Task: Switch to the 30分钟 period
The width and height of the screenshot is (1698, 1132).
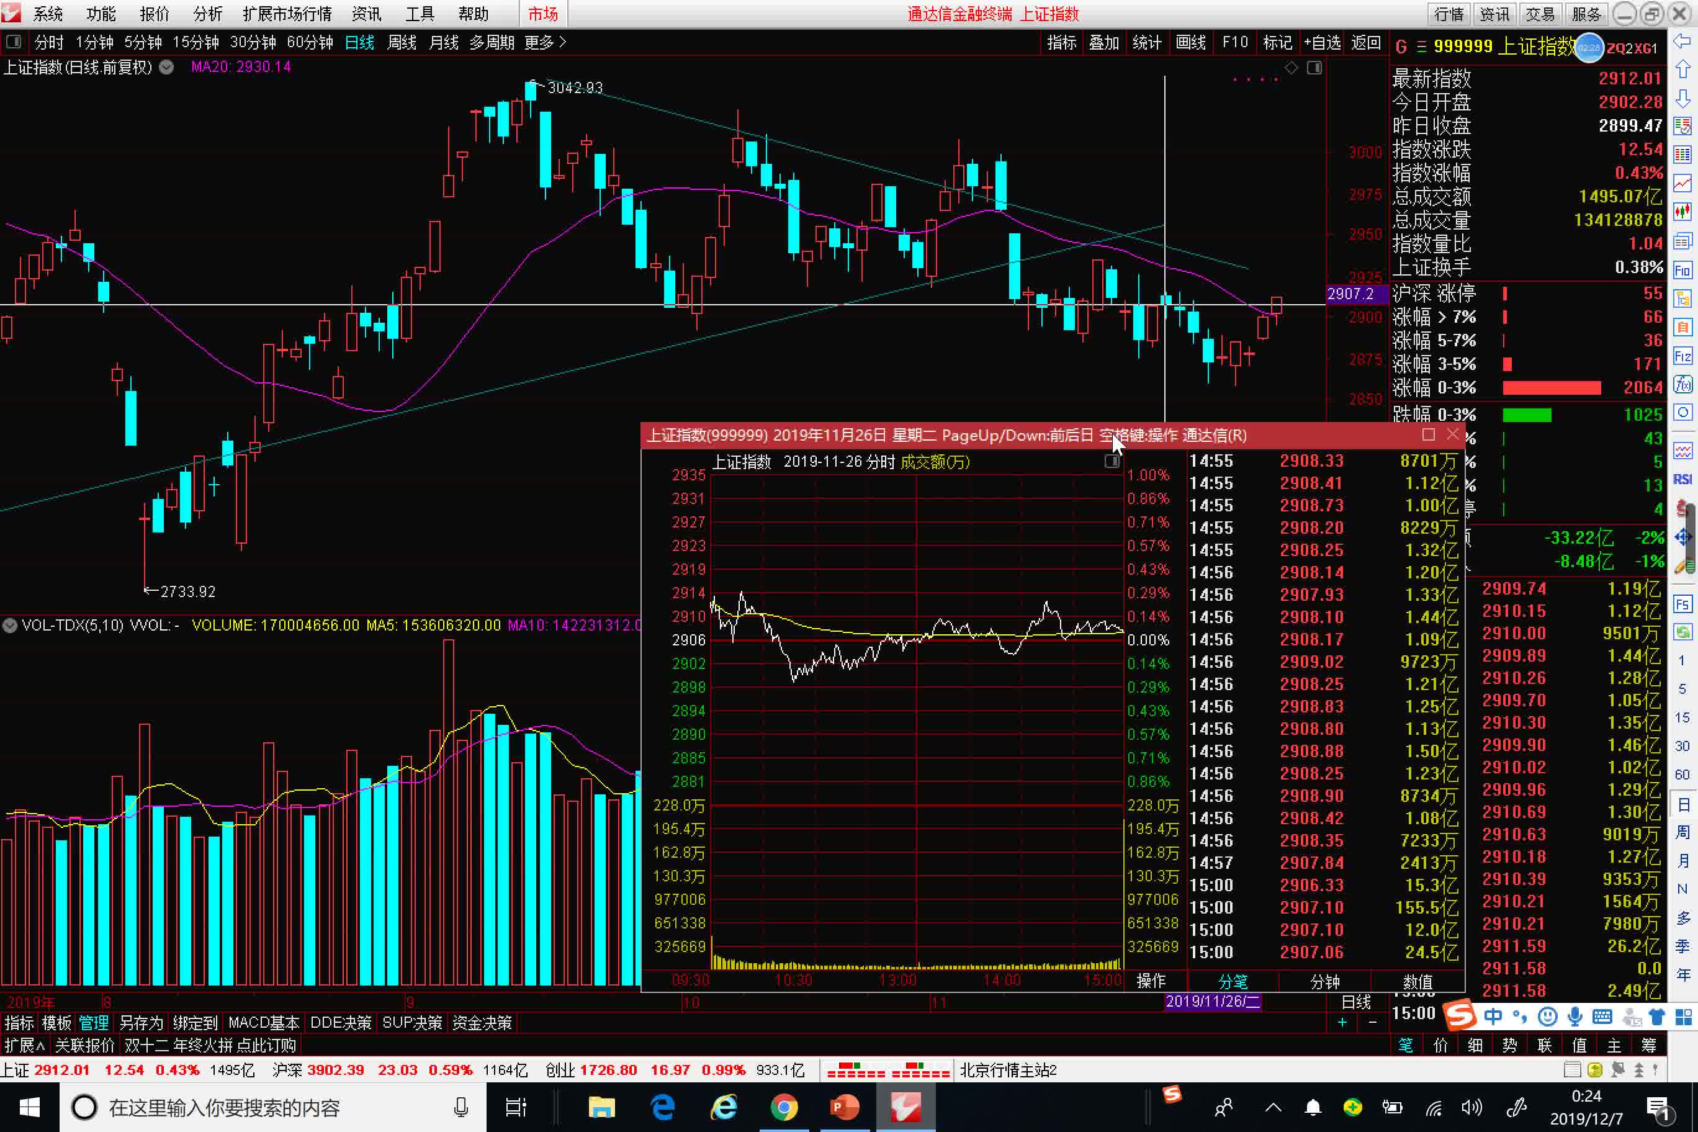Action: (253, 43)
